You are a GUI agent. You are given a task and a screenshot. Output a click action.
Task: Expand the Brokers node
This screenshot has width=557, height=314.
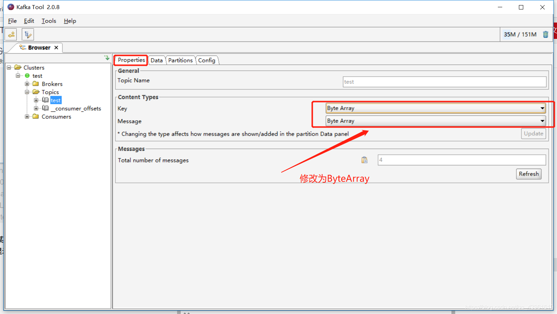pos(27,84)
